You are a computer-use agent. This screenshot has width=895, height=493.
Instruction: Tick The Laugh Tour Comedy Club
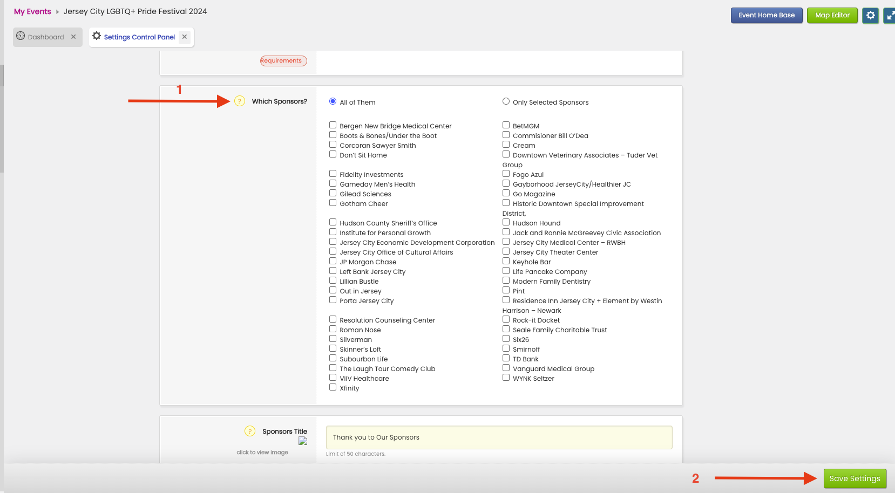pyautogui.click(x=333, y=368)
